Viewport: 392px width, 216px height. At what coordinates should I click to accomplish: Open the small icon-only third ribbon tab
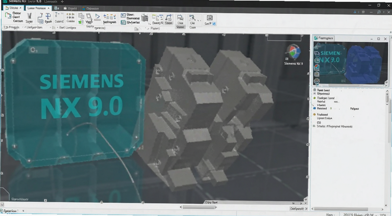tap(57, 8)
